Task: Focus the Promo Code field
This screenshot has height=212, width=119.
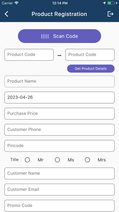Action: point(59,206)
